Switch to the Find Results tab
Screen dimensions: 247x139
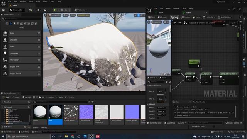pyautogui.click(x=199, y=102)
